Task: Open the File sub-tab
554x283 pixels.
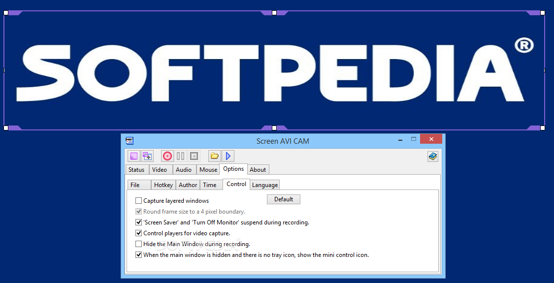Action: 139,185
